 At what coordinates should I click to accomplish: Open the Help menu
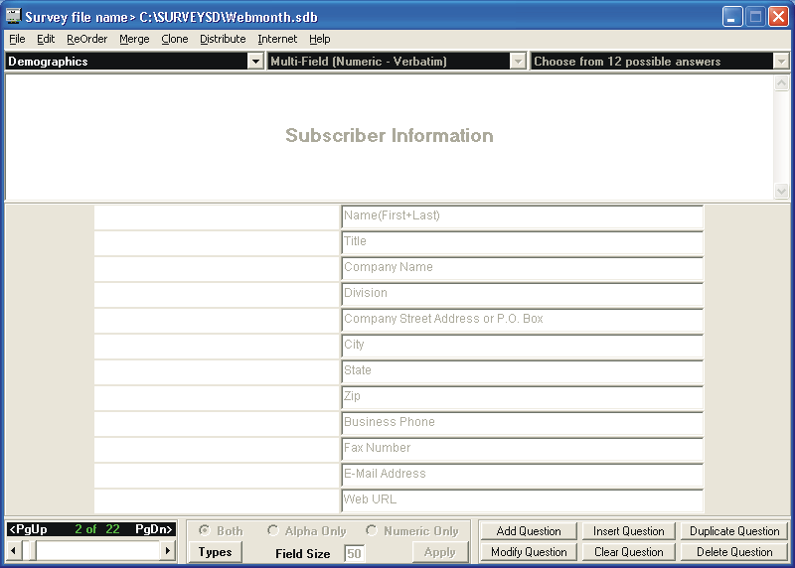(319, 39)
